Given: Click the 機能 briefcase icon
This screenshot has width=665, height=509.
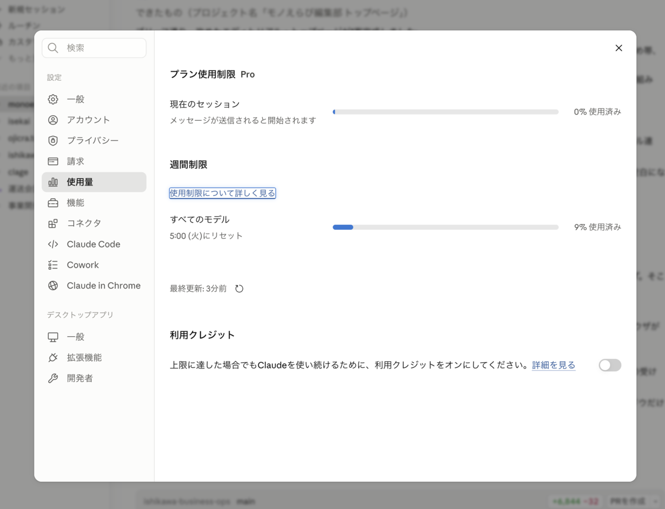Looking at the screenshot, I should tap(53, 203).
